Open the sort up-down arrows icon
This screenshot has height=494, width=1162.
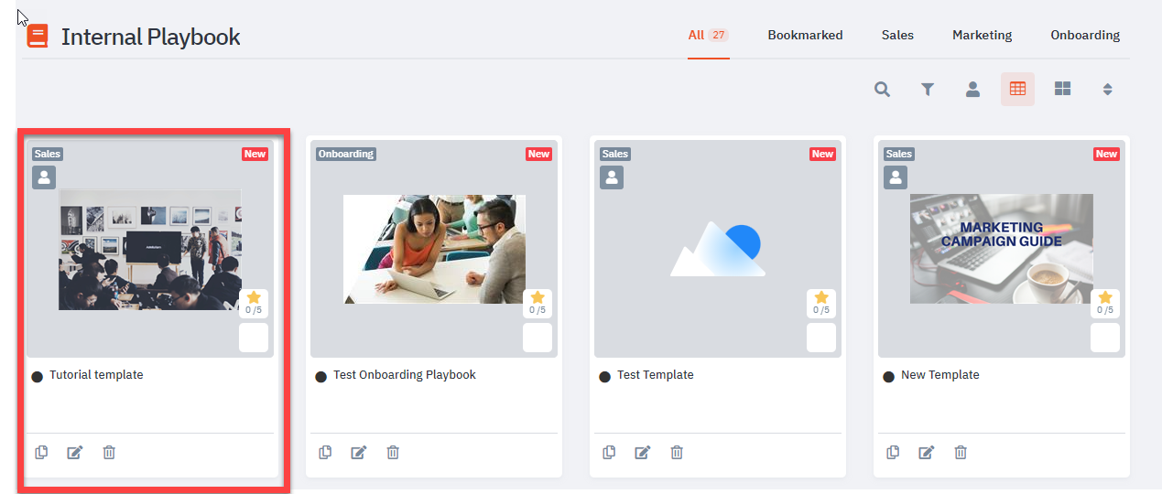[x=1107, y=89]
